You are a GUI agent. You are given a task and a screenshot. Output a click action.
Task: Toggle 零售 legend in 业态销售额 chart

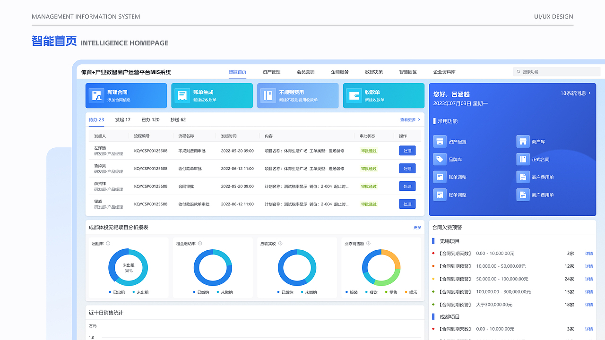coord(391,292)
